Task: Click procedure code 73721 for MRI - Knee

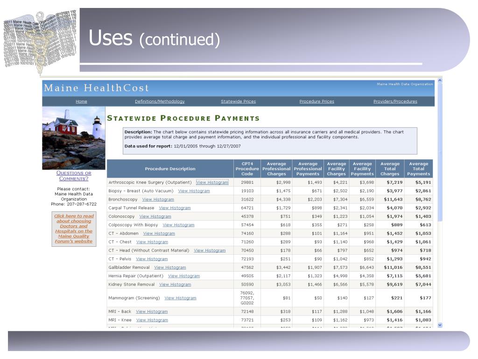Action: 247,320
